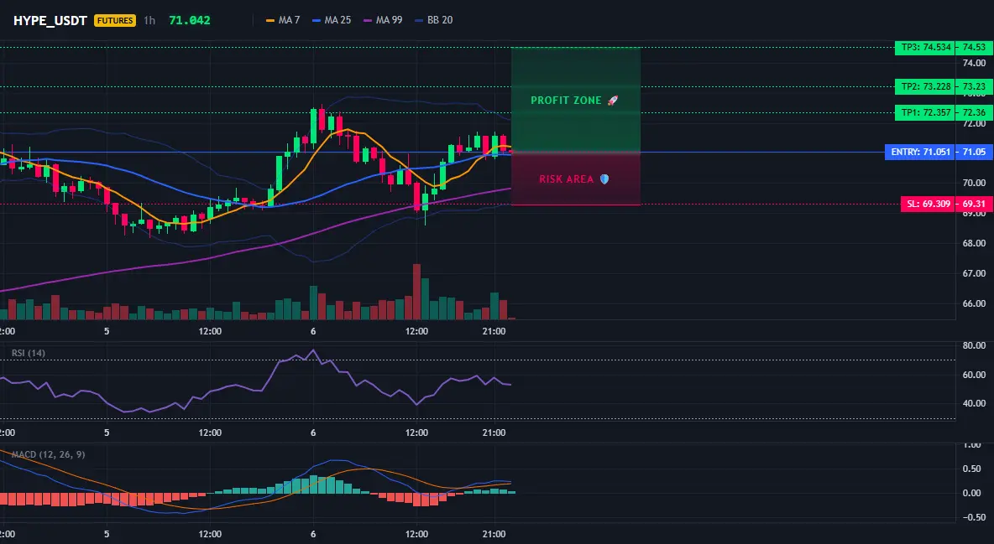This screenshot has width=994, height=544.
Task: Click the TP3: 74.534 price label
Action: pos(926,48)
